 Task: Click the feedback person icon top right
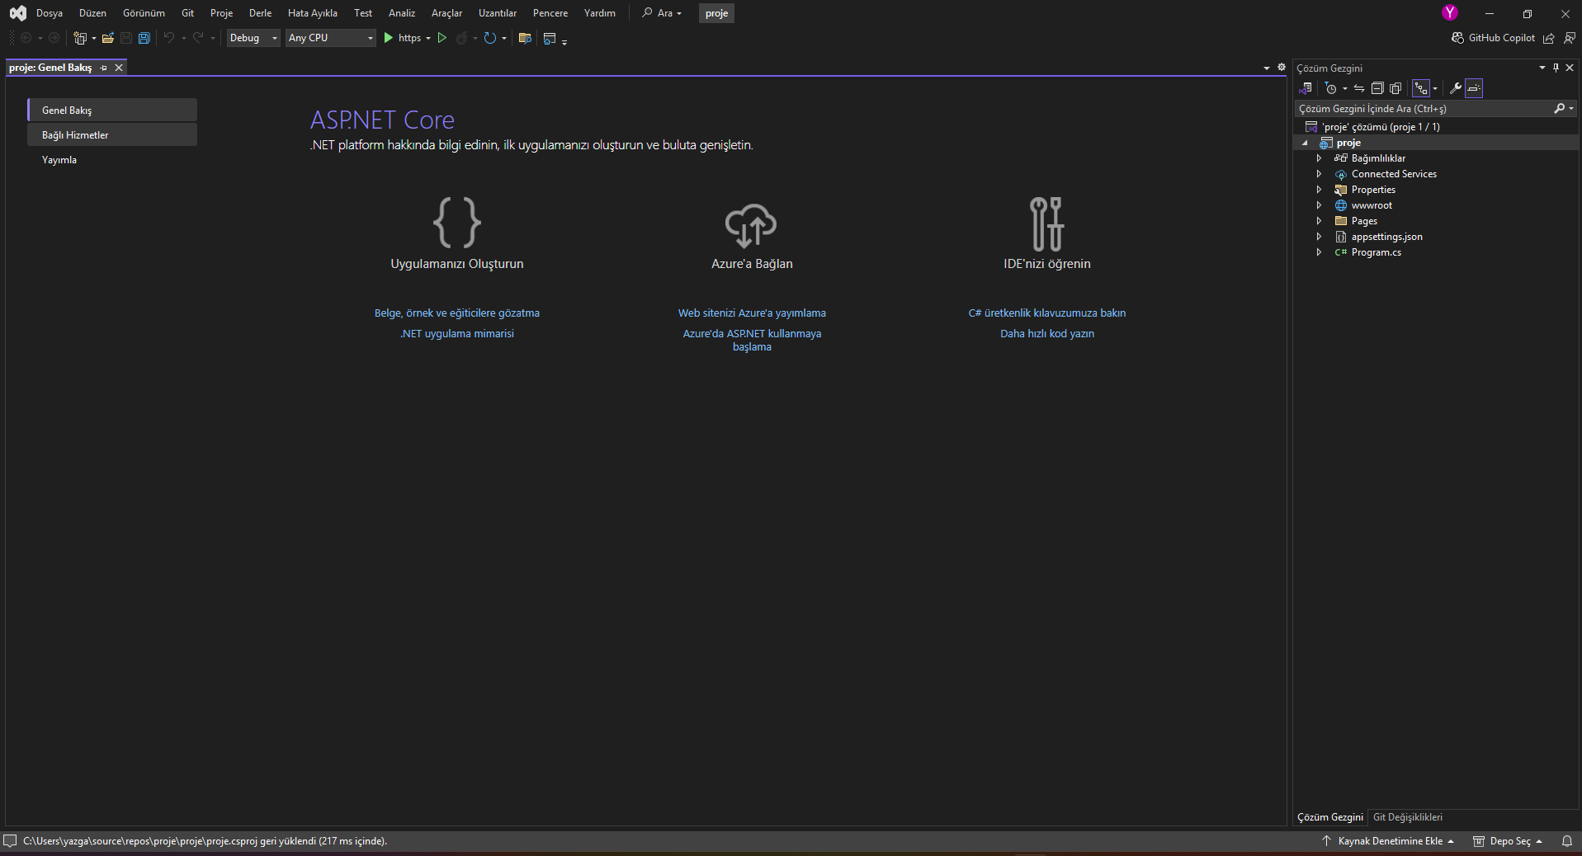[x=1570, y=38]
